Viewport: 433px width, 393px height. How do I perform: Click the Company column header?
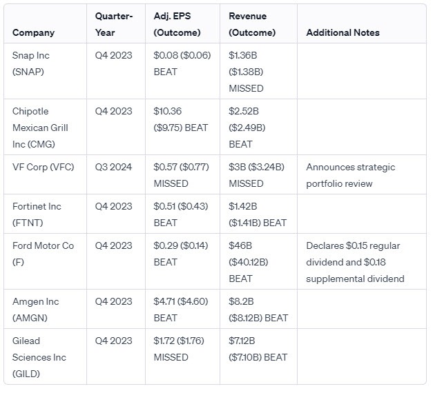[x=33, y=32]
